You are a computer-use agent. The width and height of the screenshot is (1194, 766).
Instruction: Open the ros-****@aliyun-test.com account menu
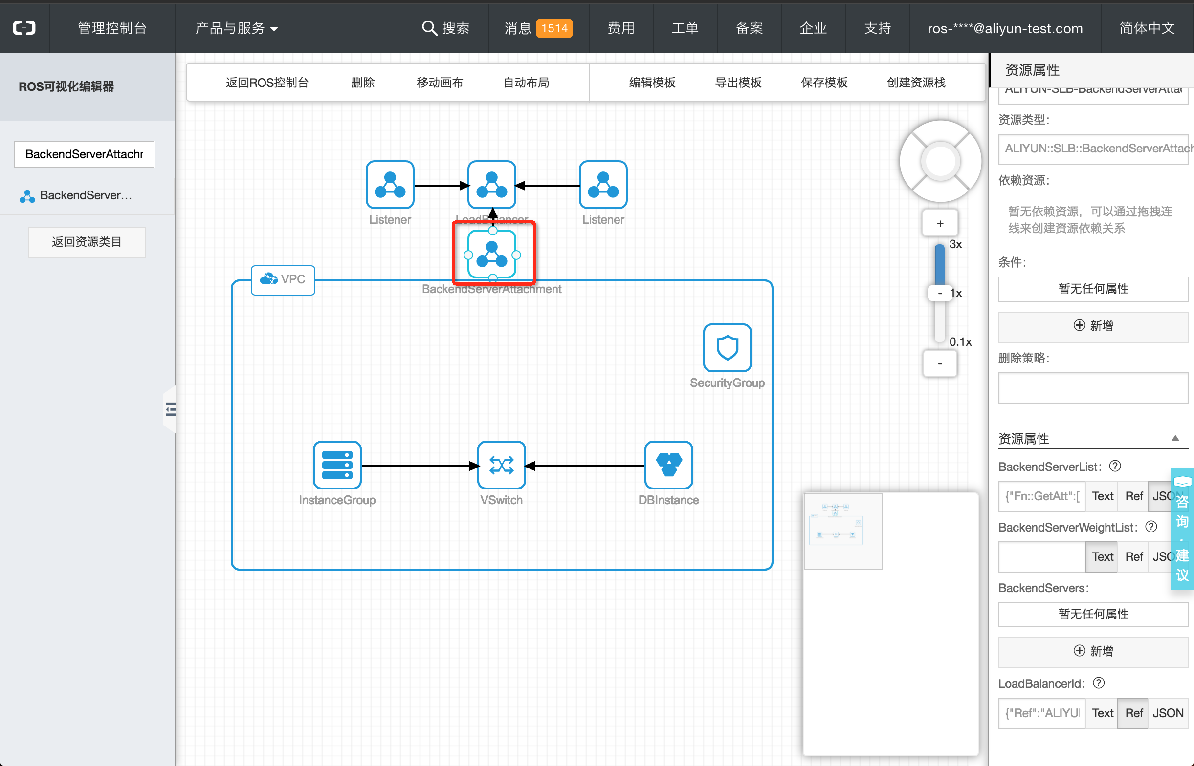1005,28
